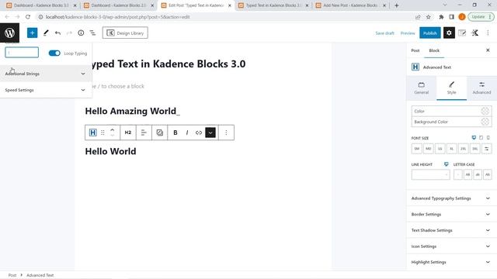Select tablet device icon for Font Size

point(481,138)
